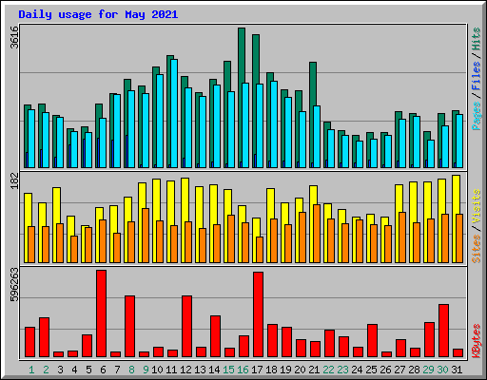Screen dimensions: 487x380
Task: Click day 1 on the x-axis
Action: [31, 370]
